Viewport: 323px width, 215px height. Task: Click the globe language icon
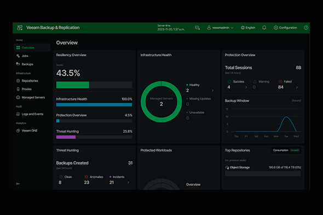243,27
